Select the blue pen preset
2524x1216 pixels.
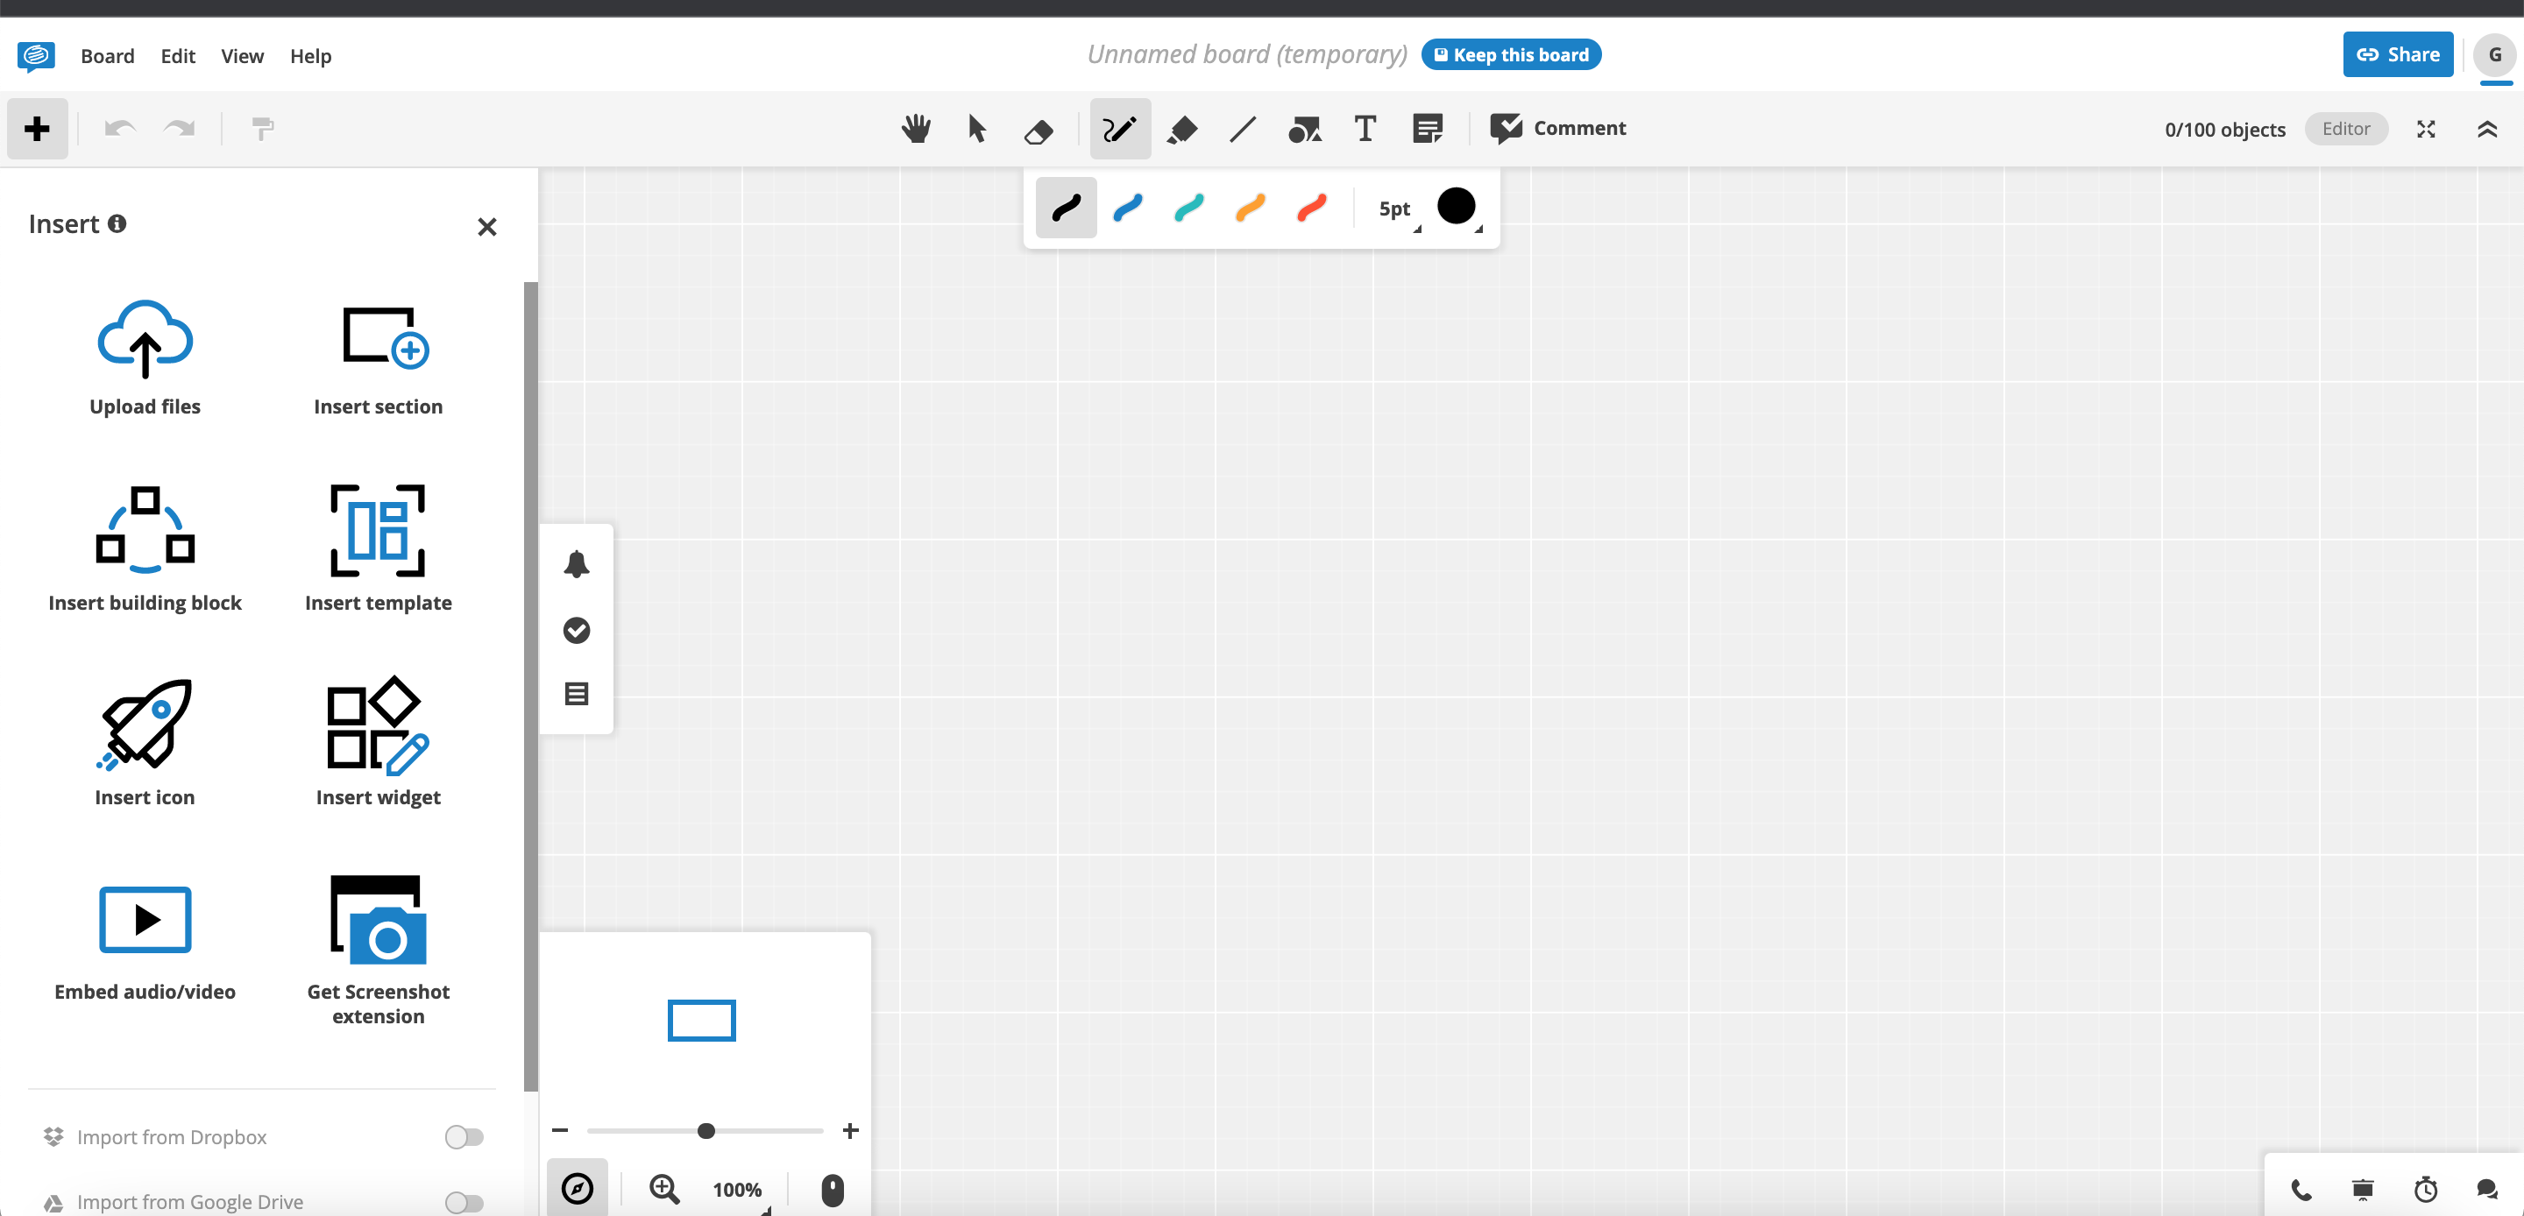(1128, 208)
